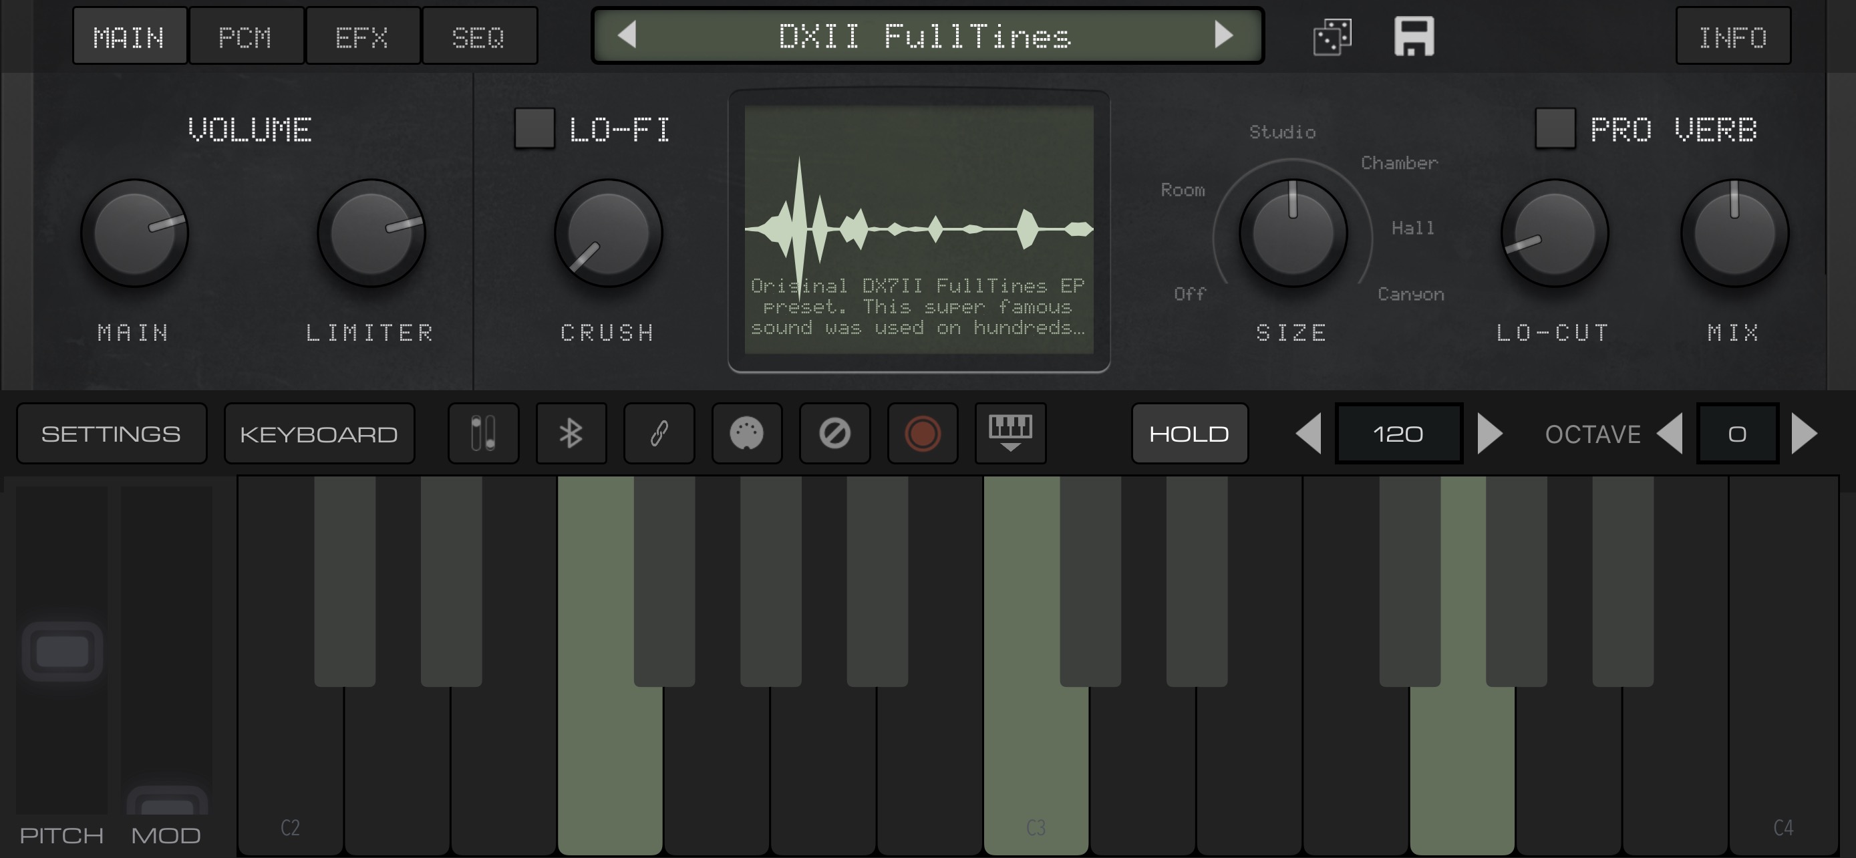Save preset with floppy disk icon

click(1414, 36)
